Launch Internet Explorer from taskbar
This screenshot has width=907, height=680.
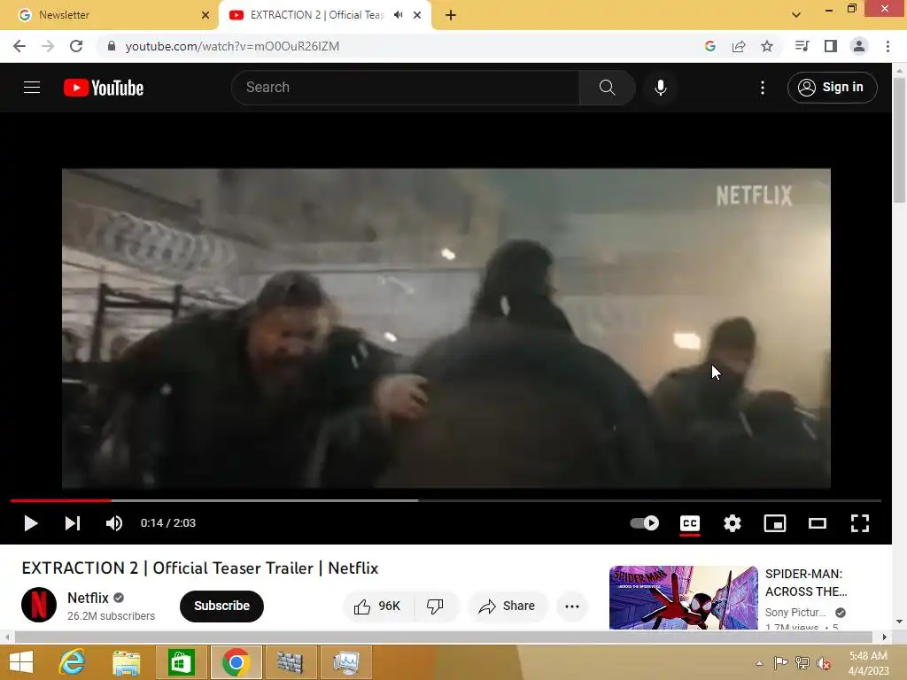point(73,662)
